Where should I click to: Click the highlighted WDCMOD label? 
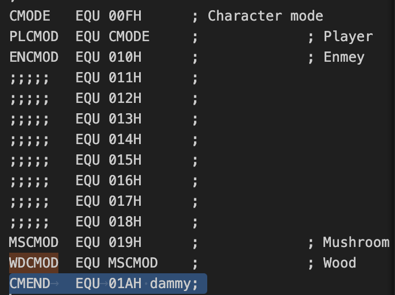pyautogui.click(x=34, y=263)
